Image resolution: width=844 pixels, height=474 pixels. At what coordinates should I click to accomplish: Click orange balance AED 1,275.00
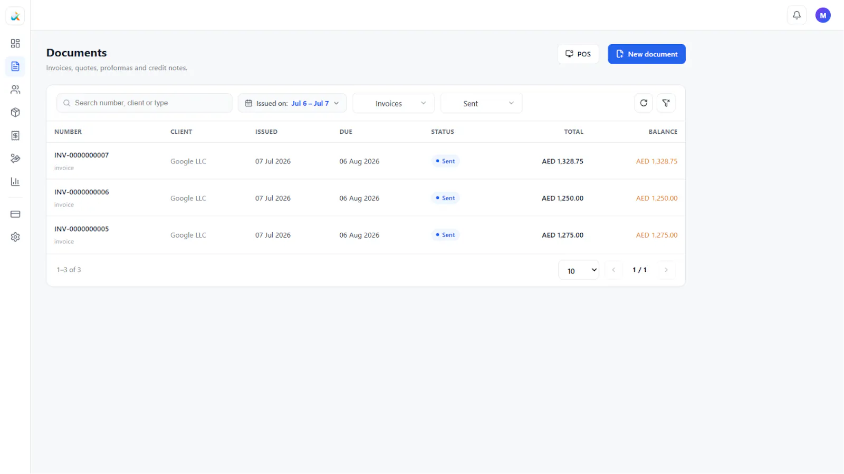point(657,235)
